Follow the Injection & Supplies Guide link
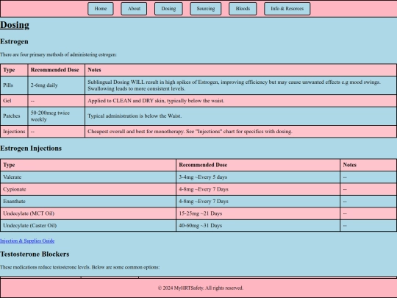This screenshot has width=397, height=298. tap(27, 241)
